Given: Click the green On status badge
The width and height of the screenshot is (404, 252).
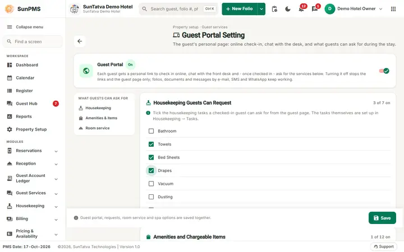Looking at the screenshot, I should tap(130, 64).
